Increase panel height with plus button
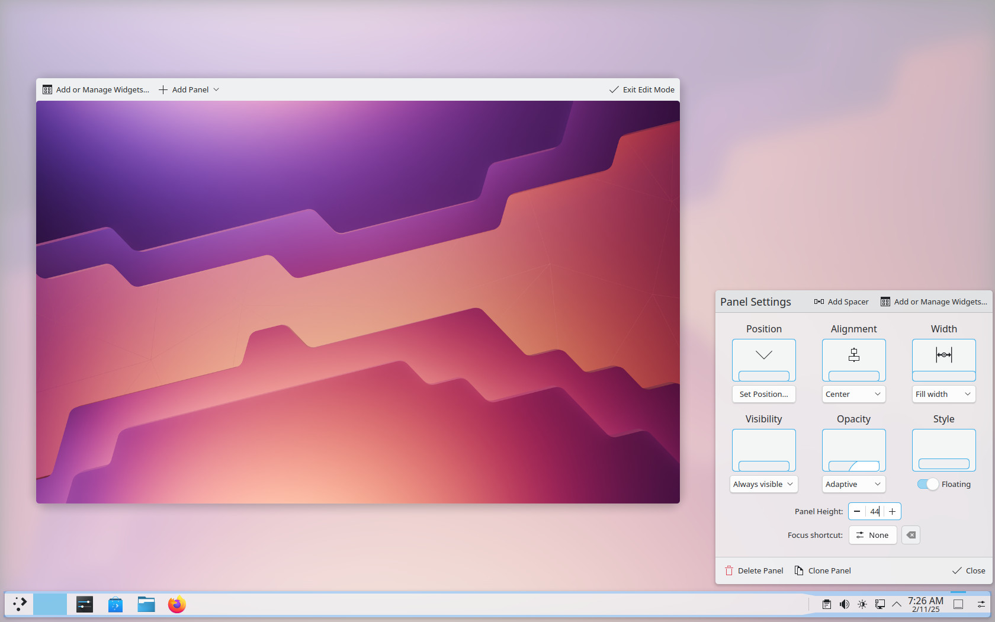The width and height of the screenshot is (995, 622). coord(892,511)
